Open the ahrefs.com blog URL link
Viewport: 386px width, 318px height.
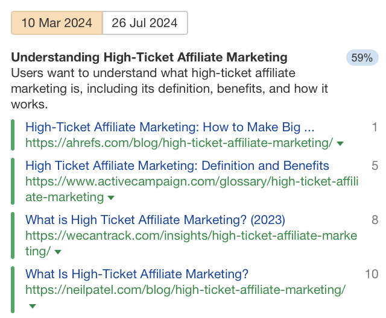click(179, 143)
